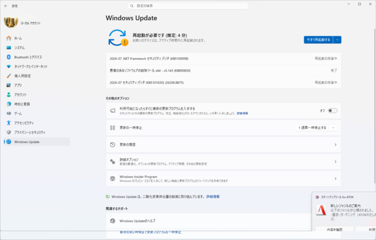Image resolution: width=376 pixels, height=240 pixels.
Task: Click the small startup tool for ATOK icon
Action: click(x=317, y=197)
